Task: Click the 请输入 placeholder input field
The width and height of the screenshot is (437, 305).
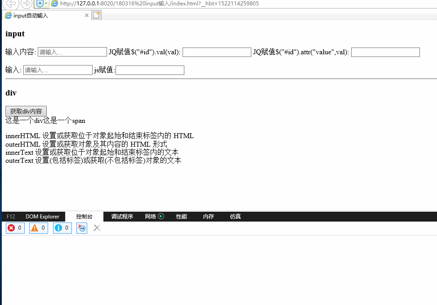Action: (72, 52)
